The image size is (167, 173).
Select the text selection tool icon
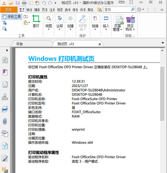pos(5,23)
